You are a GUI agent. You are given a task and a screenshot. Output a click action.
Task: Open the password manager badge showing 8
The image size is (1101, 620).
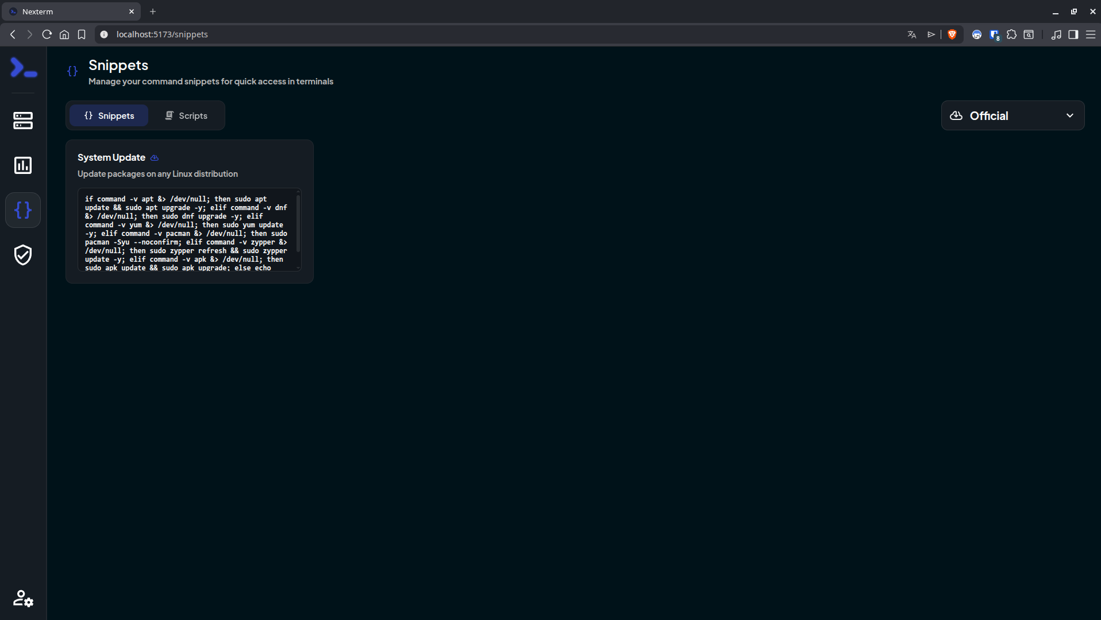[995, 34]
